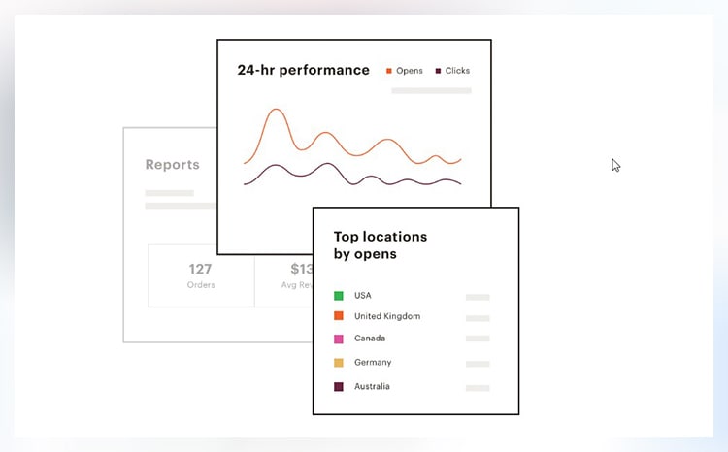Select the United Kingdom location label
The width and height of the screenshot is (728, 452).
[x=387, y=317]
